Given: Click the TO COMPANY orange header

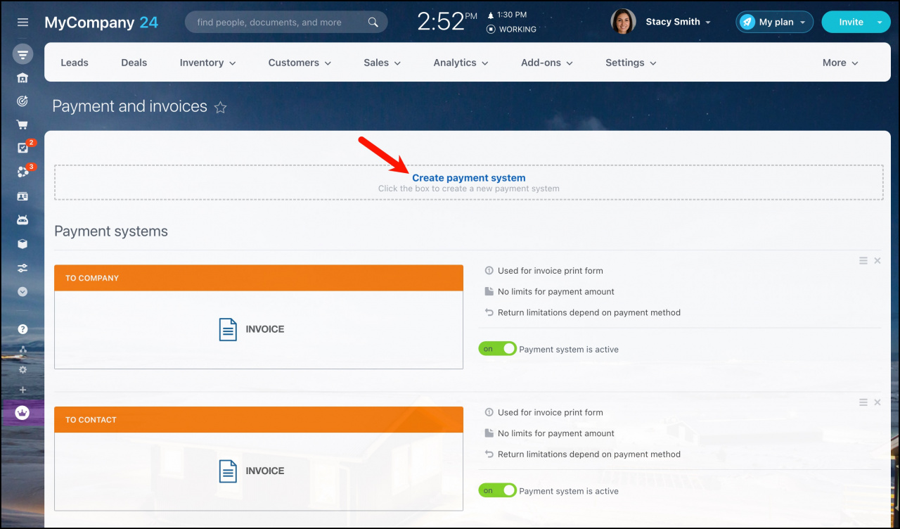Looking at the screenshot, I should (x=259, y=278).
